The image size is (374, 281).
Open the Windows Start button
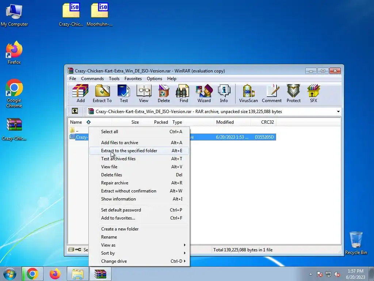click(x=10, y=274)
